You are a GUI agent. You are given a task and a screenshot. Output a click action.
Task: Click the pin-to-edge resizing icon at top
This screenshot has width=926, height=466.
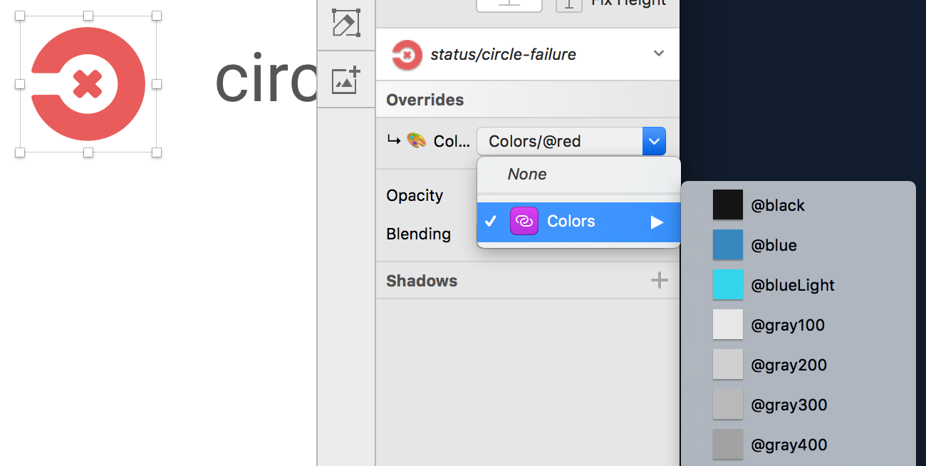click(x=509, y=6)
